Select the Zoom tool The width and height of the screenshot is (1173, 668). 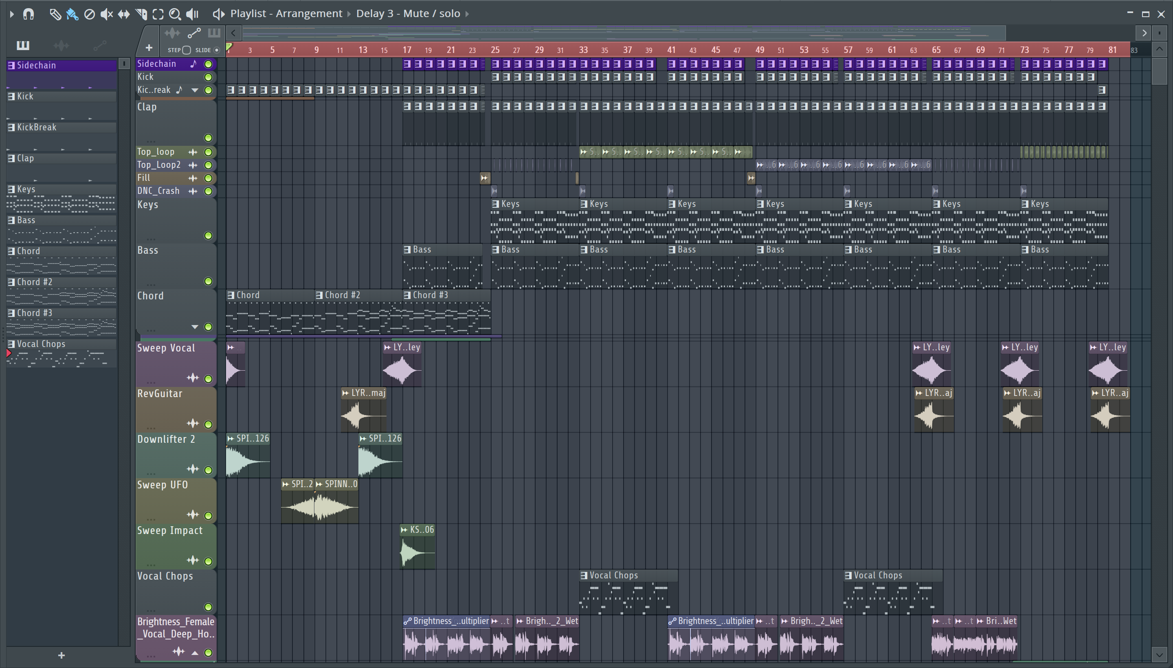[x=175, y=14]
